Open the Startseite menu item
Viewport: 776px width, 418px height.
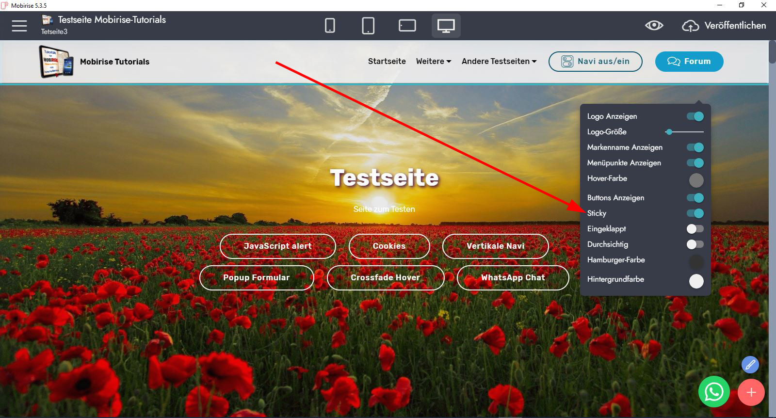coord(387,62)
